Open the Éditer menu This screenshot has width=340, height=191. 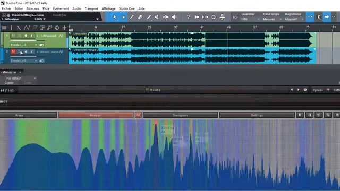(x=19, y=8)
